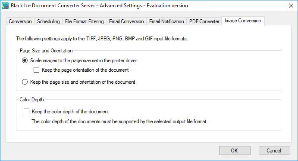298x161 pixels.
Task: Open the Scheduling tab
Action: pyautogui.click(x=48, y=21)
